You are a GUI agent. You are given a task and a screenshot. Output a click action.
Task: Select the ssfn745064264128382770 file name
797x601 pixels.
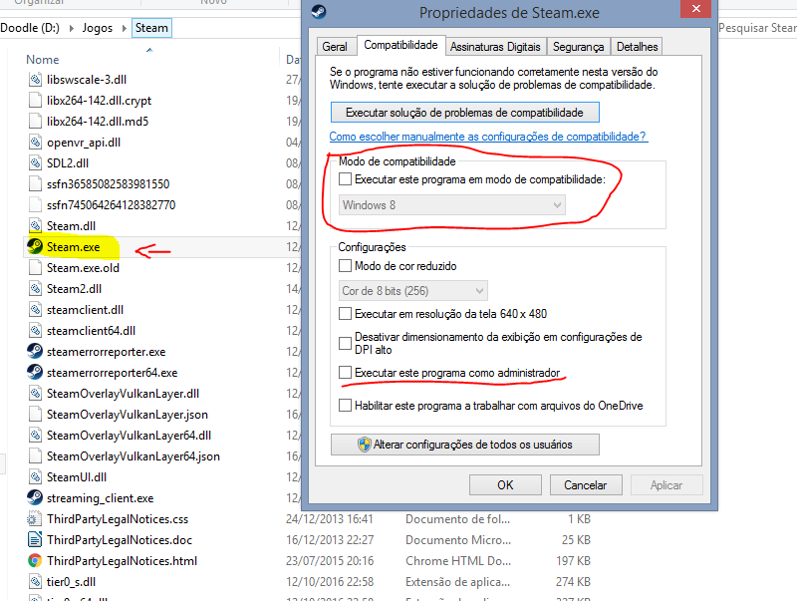coord(112,205)
